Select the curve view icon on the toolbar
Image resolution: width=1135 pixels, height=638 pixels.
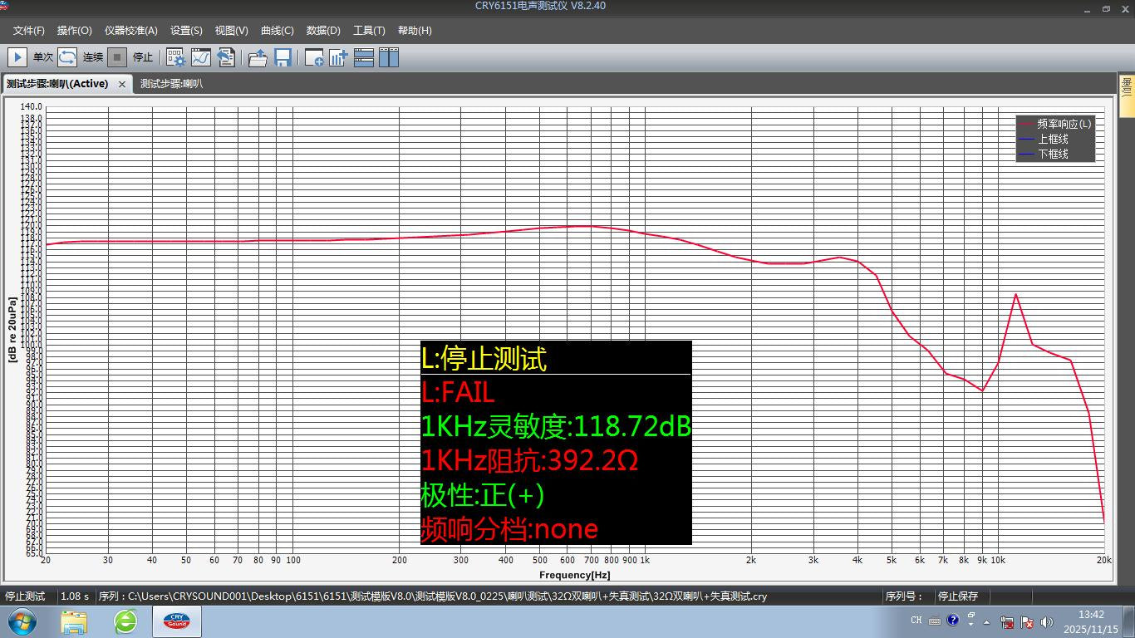click(x=199, y=57)
